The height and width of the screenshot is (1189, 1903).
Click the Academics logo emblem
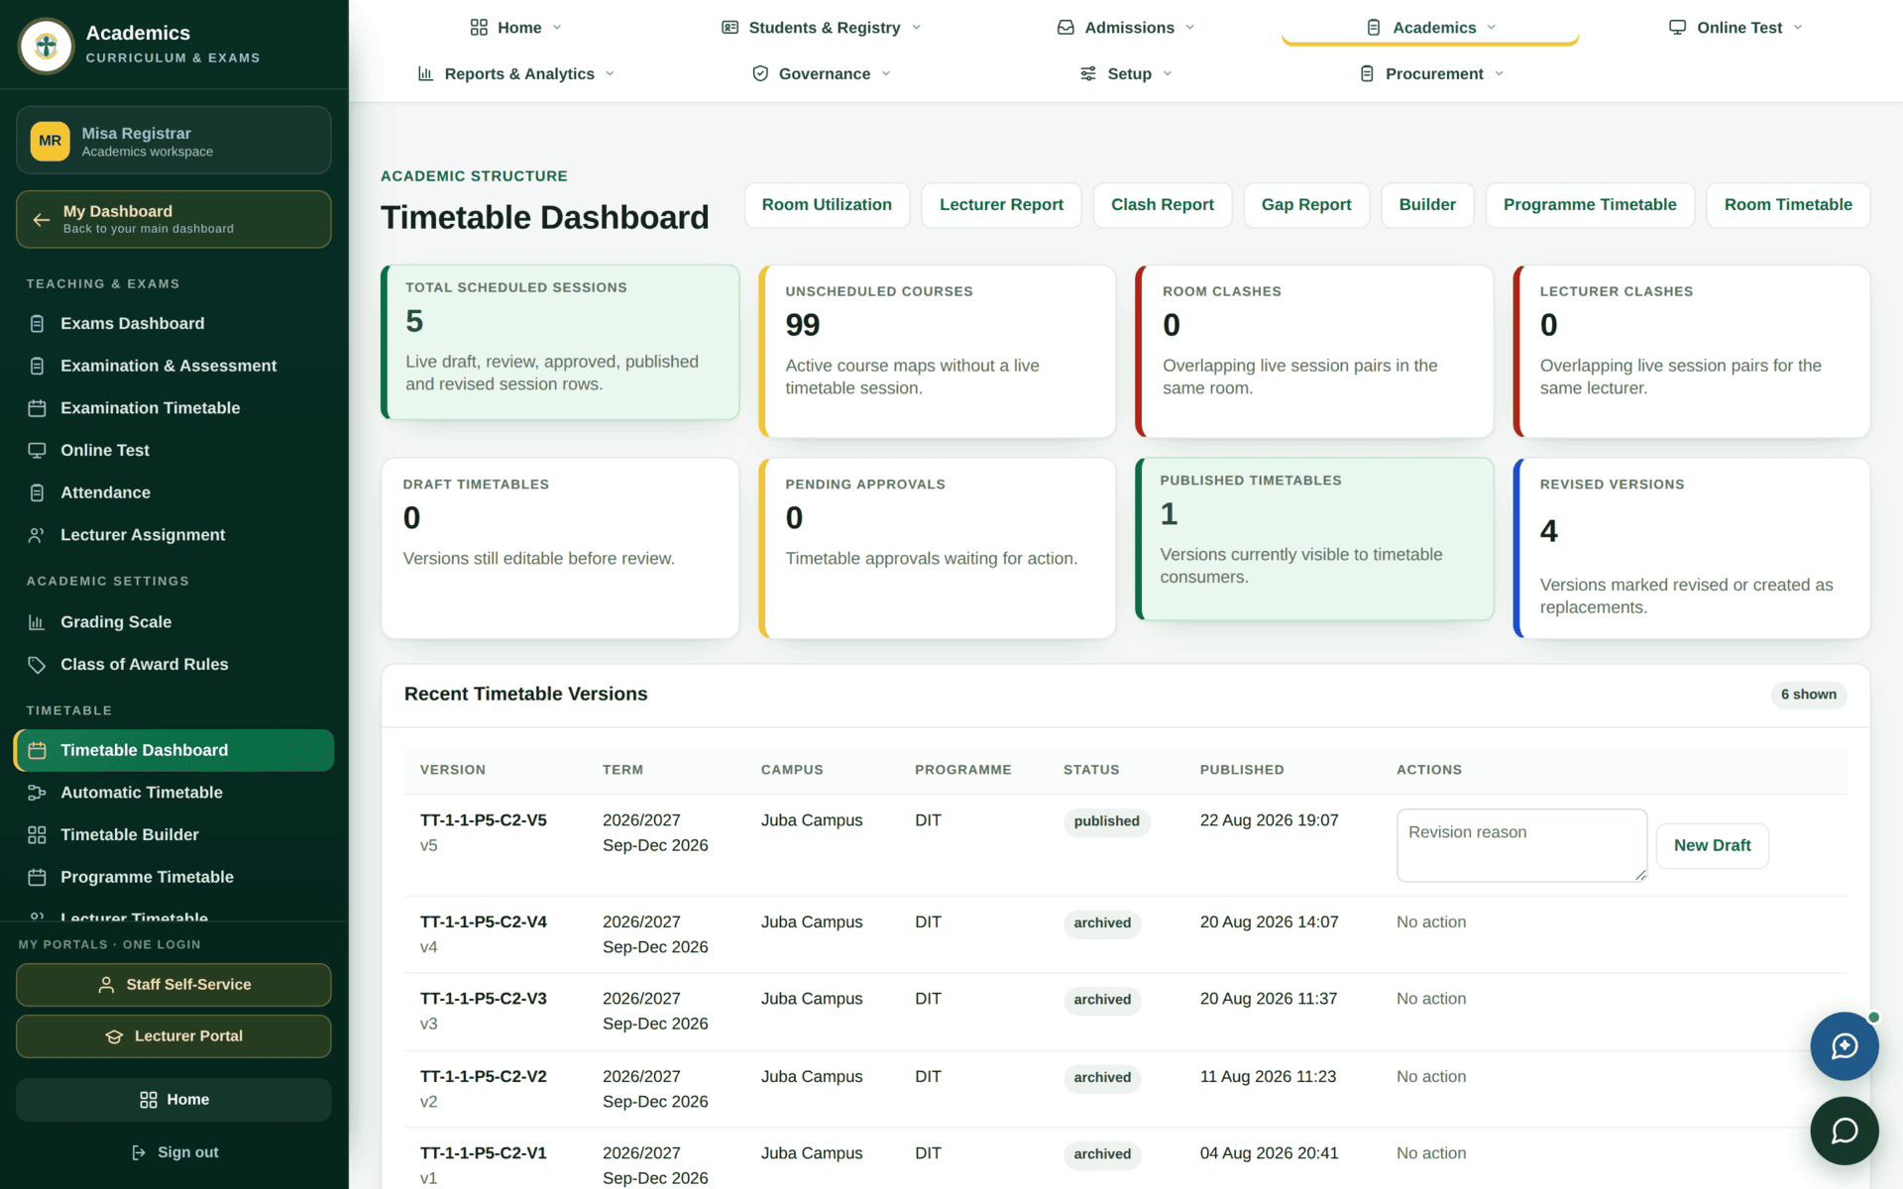[46, 46]
